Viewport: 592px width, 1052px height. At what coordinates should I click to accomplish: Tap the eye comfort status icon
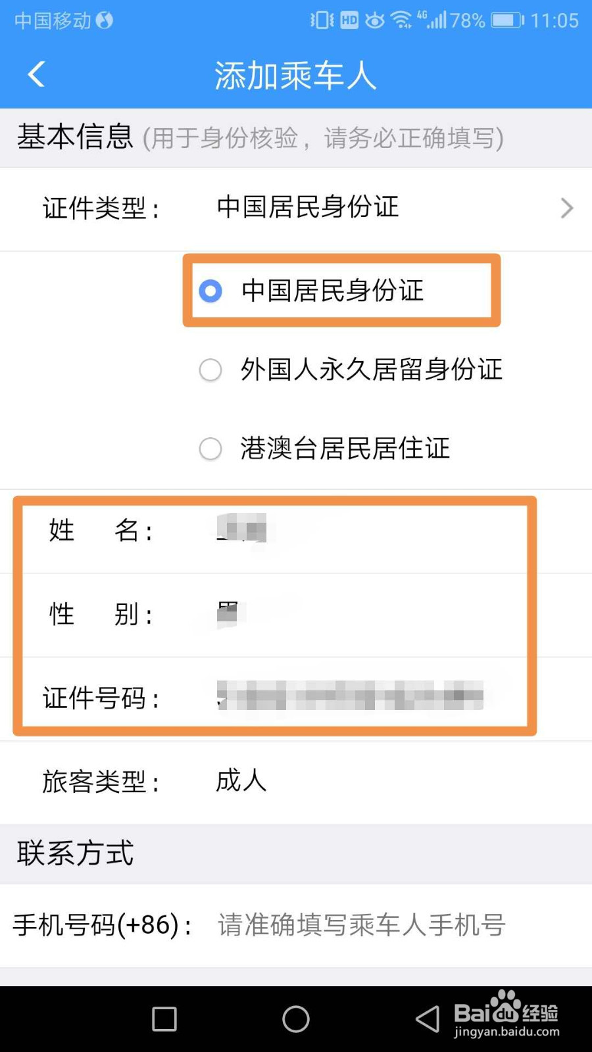[375, 20]
